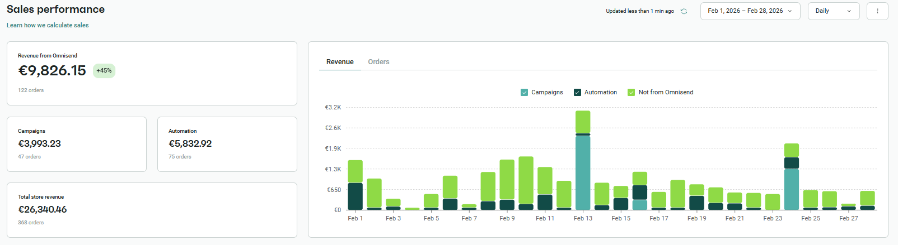Image resolution: width=898 pixels, height=245 pixels.
Task: Select the €3,993.23 campaigns value
Action: 39,144
